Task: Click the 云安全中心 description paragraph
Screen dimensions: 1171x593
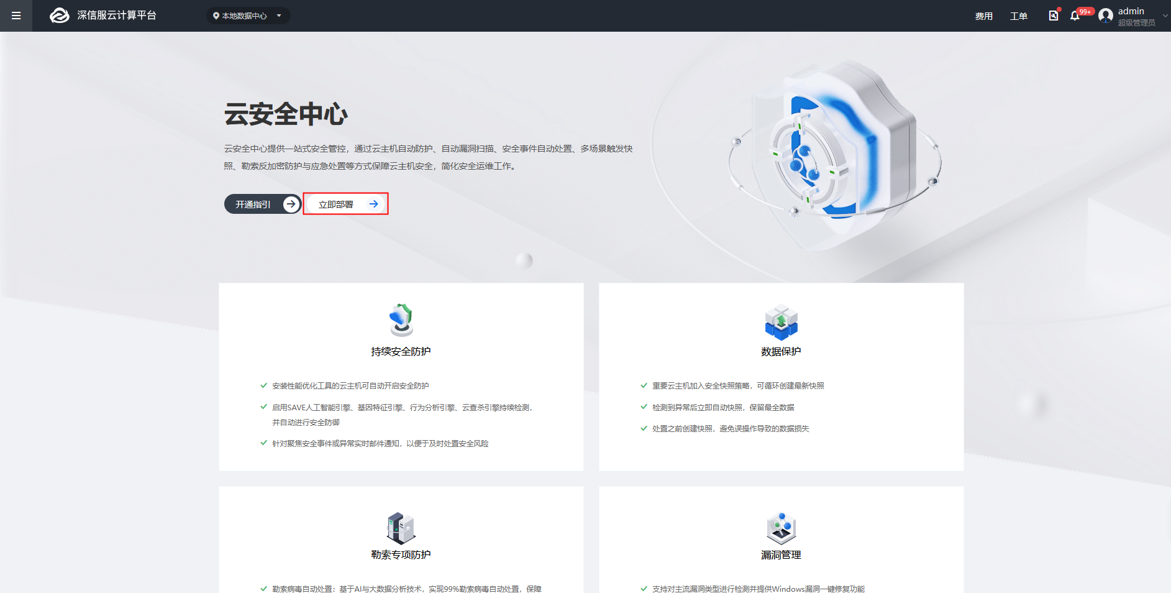Action: pos(429,157)
